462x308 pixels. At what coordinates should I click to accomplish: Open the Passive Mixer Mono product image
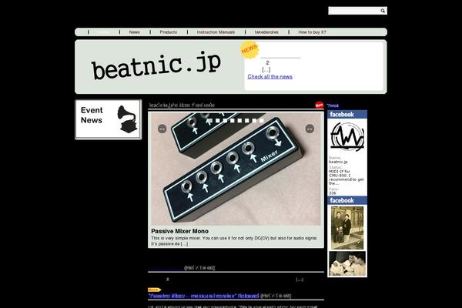236,169
